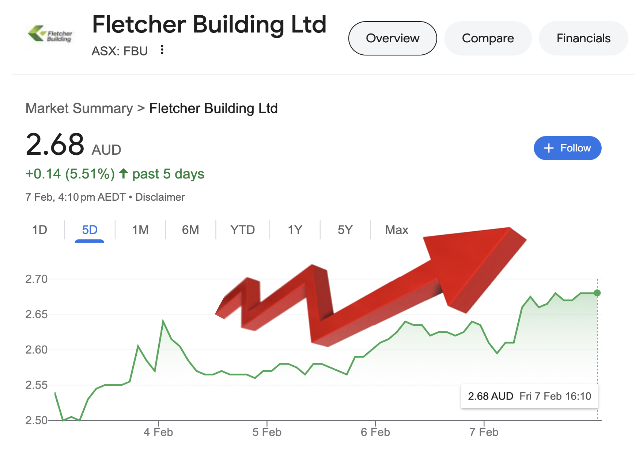
Task: Select the 1D time range
Action: click(x=39, y=230)
